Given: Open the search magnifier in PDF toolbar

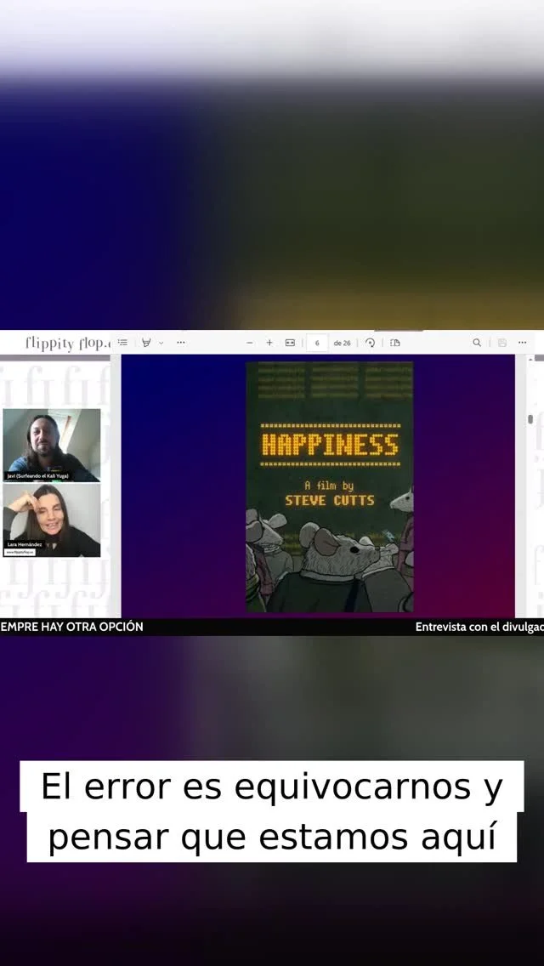Looking at the screenshot, I should (477, 343).
